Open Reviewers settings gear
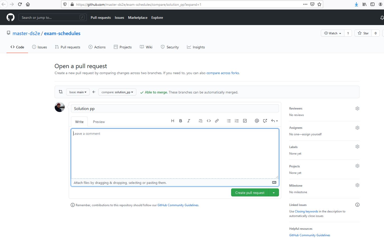Image resolution: width=384 pixels, height=238 pixels. coord(357,108)
